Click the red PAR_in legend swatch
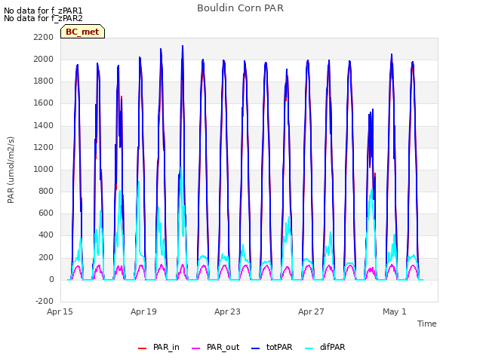 tap(142, 348)
